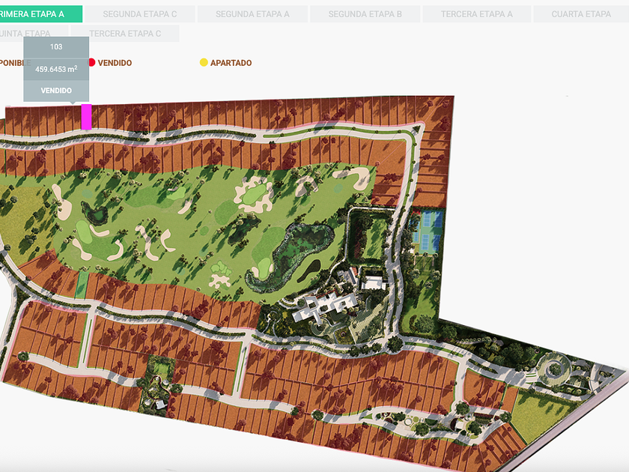Click the white clubhouse building on map
629x472 pixels.
click(324, 306)
